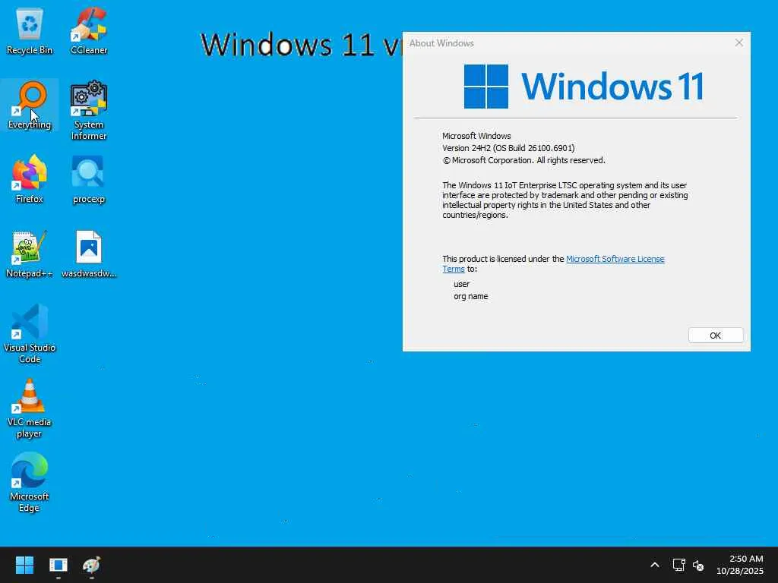Click the muted volume tray icon
Image resolution: width=778 pixels, height=583 pixels.
[x=698, y=565]
